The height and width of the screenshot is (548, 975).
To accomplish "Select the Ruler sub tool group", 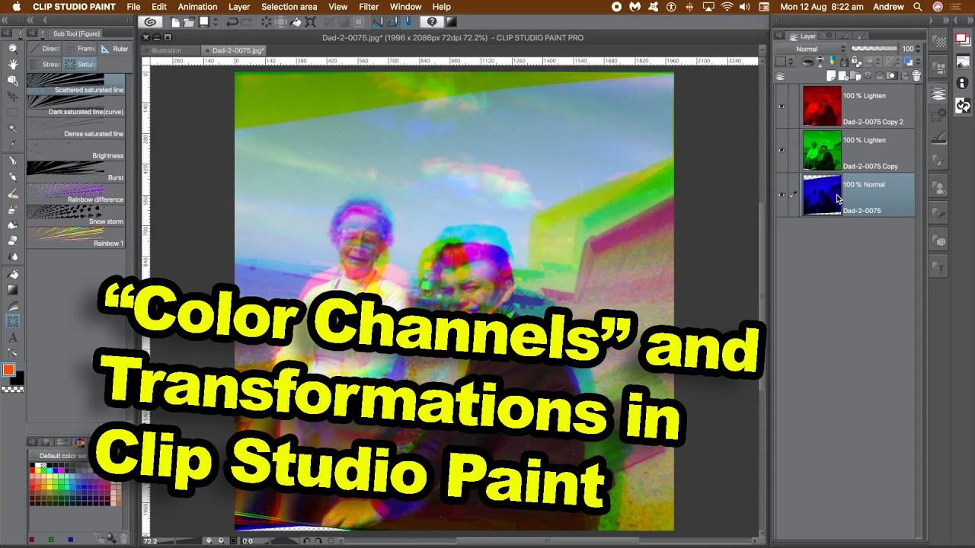I will 116,49.
